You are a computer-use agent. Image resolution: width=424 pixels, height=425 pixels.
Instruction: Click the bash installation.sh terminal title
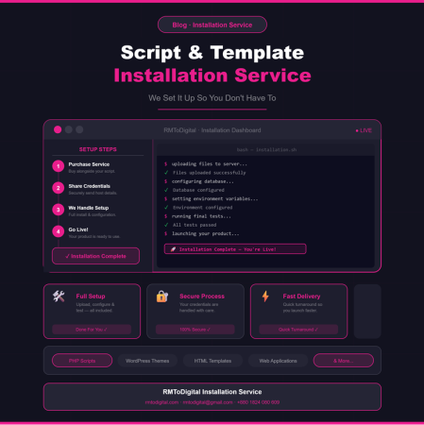pos(266,150)
